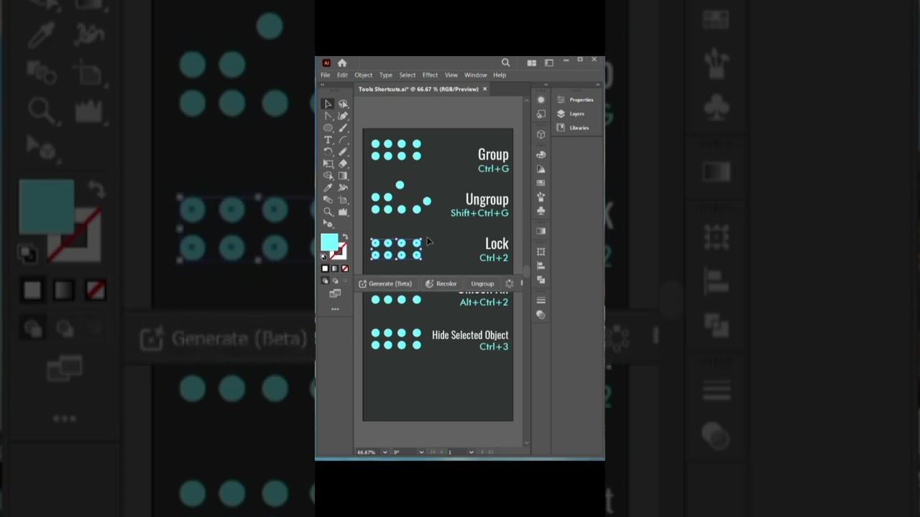Open the Stroke panel lines icon
This screenshot has height=517, width=920.
coord(540,300)
